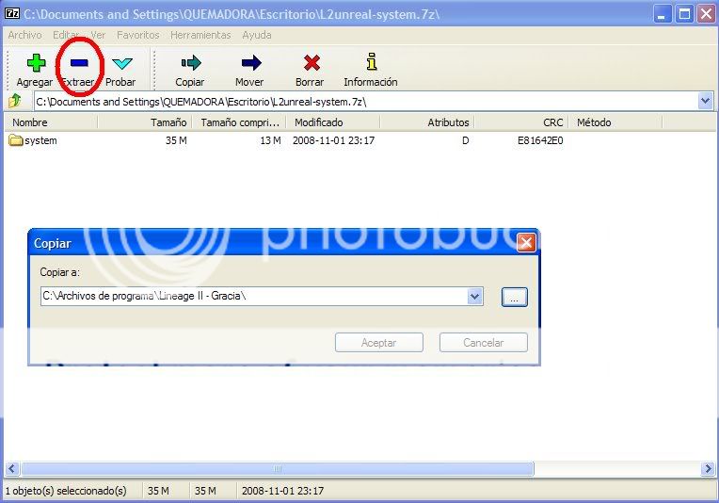Sort by Método column header
The width and height of the screenshot is (719, 503).
coord(615,122)
